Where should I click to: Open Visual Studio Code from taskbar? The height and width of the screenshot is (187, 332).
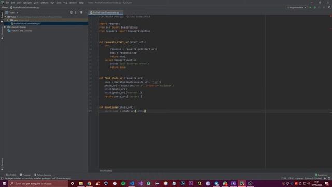pyautogui.click(x=132, y=183)
